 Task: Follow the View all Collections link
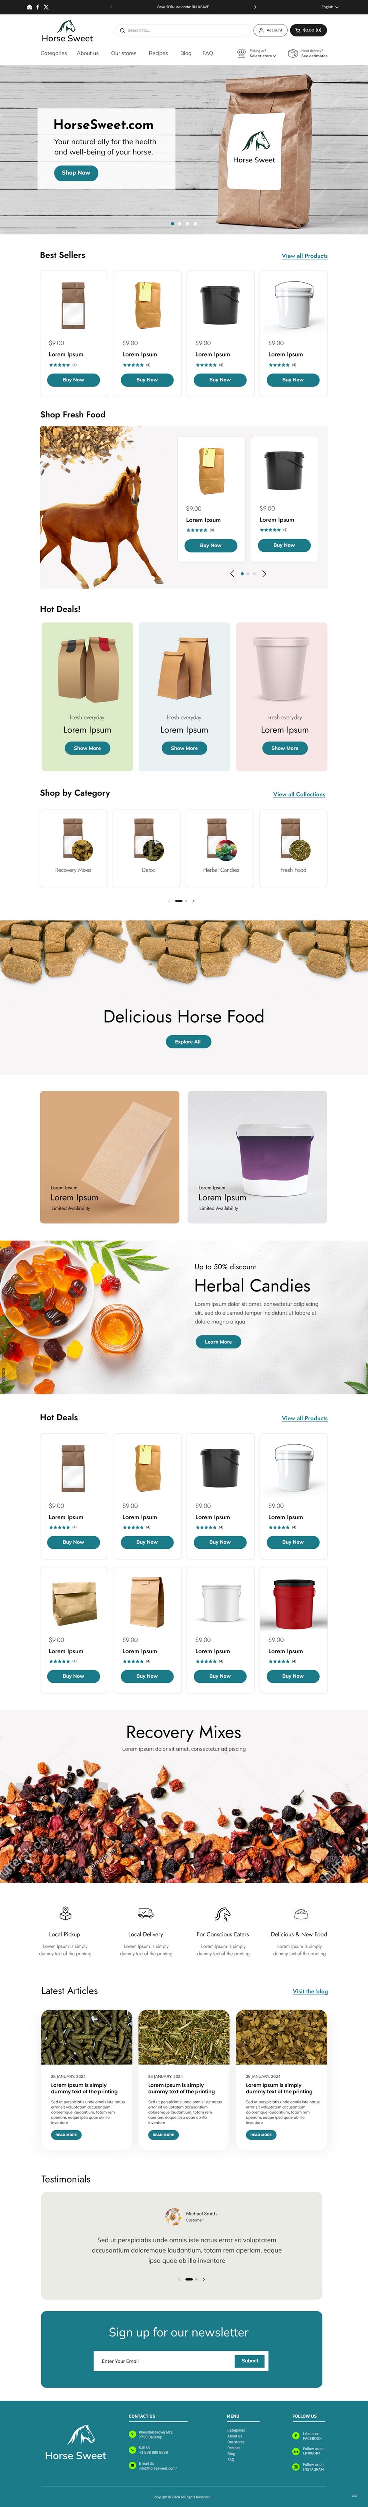coord(299,794)
